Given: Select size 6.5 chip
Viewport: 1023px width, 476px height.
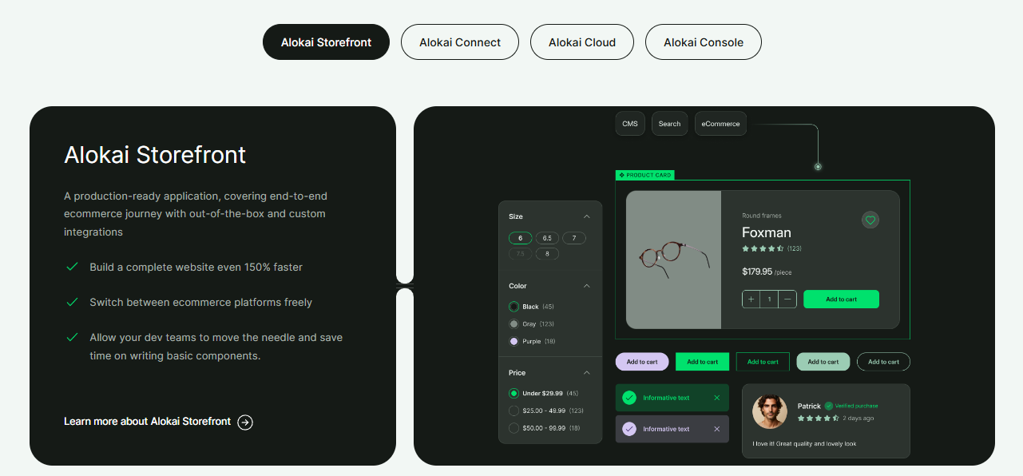Looking at the screenshot, I should click(547, 238).
